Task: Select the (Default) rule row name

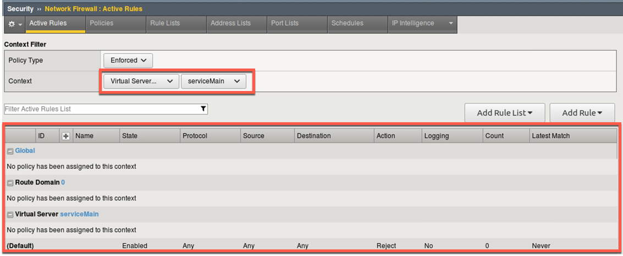Action: (20, 246)
